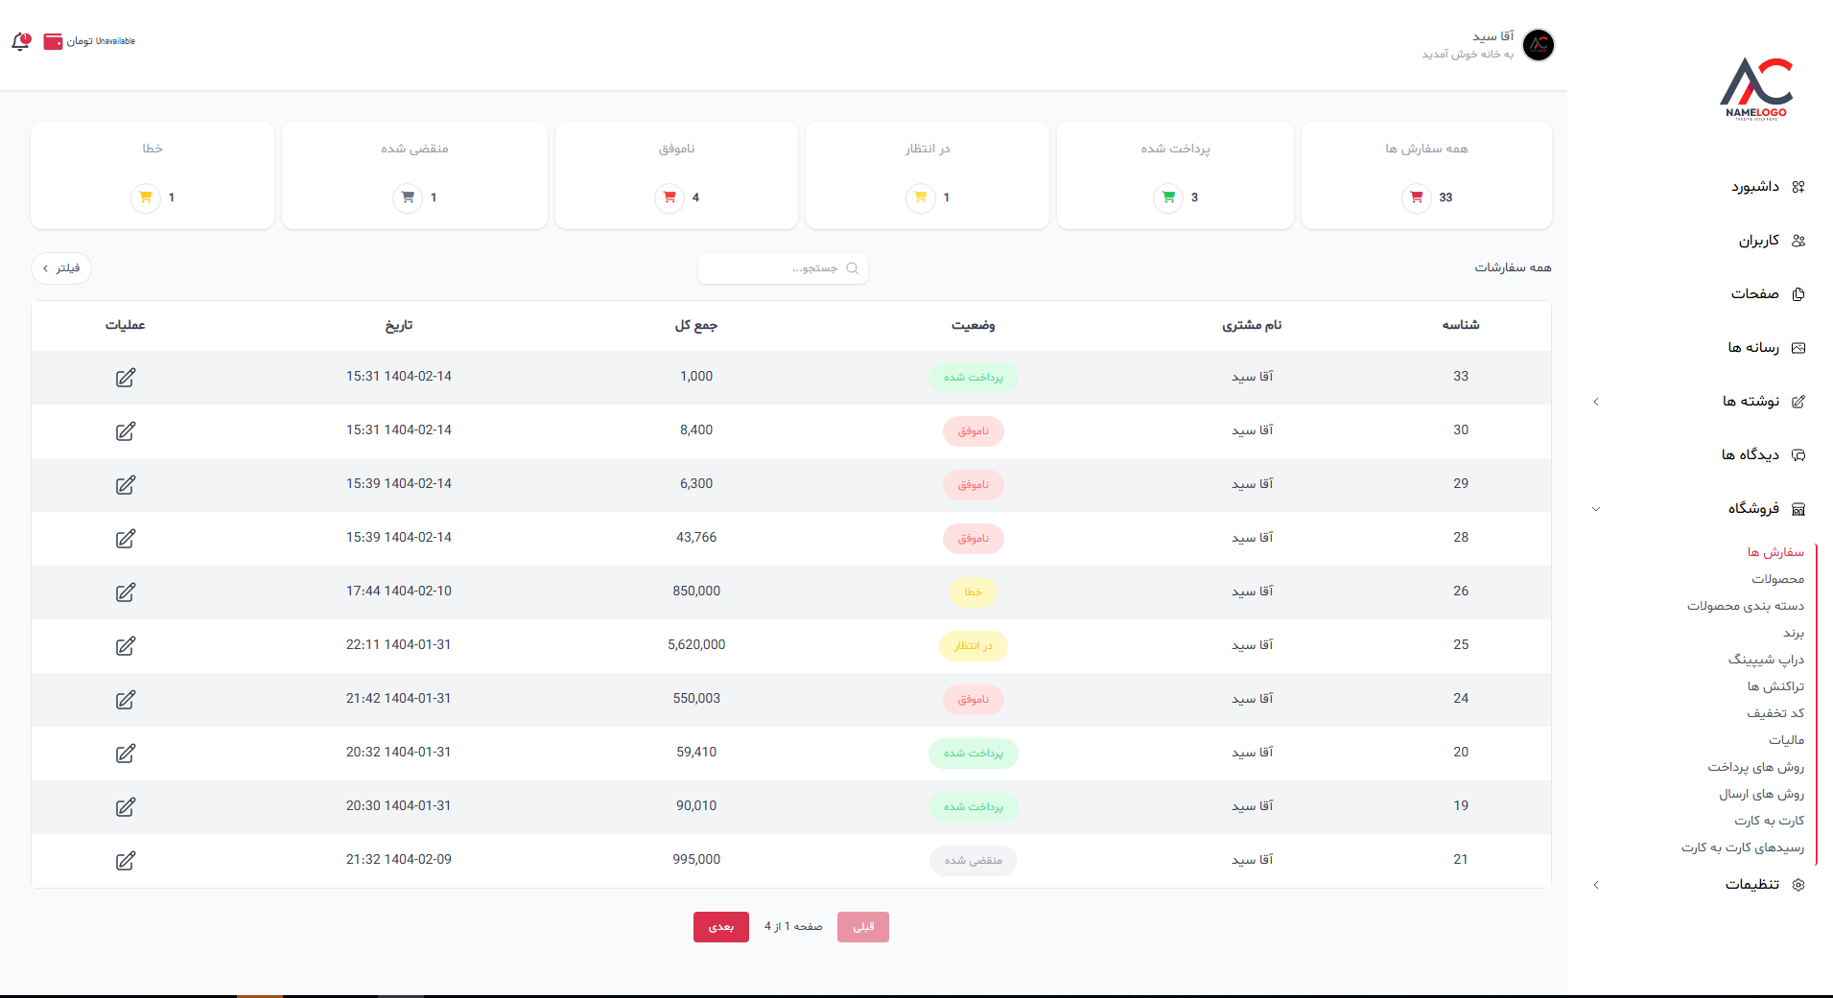Click the user profile avatar
The height and width of the screenshot is (998, 1833).
[1539, 45]
